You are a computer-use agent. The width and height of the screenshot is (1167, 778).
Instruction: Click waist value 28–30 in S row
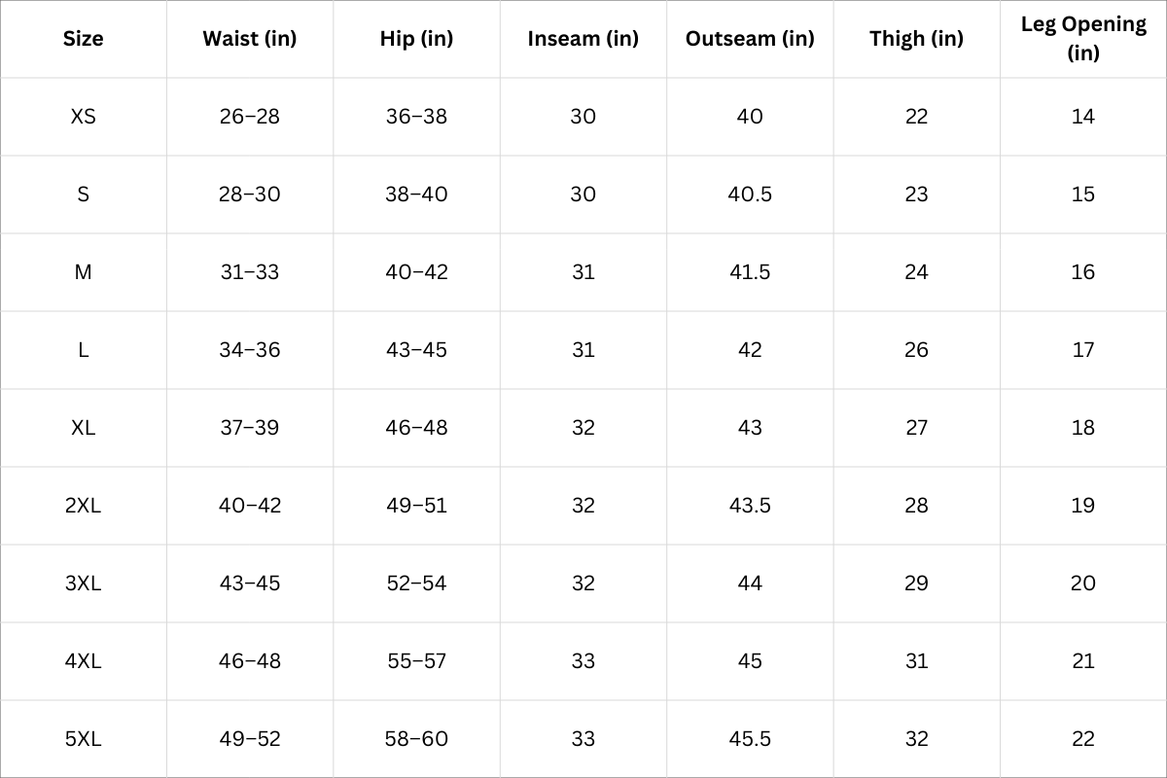click(250, 194)
